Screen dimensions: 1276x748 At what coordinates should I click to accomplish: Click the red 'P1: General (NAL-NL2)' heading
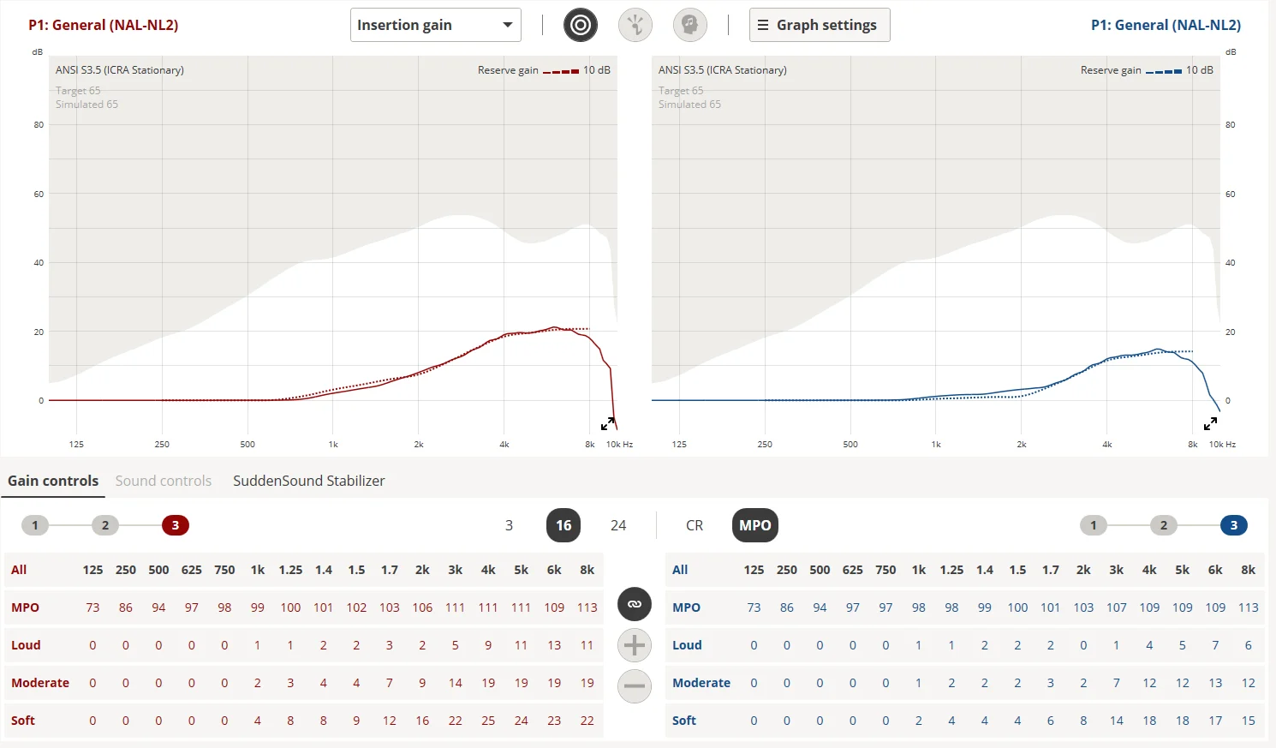pyautogui.click(x=104, y=25)
